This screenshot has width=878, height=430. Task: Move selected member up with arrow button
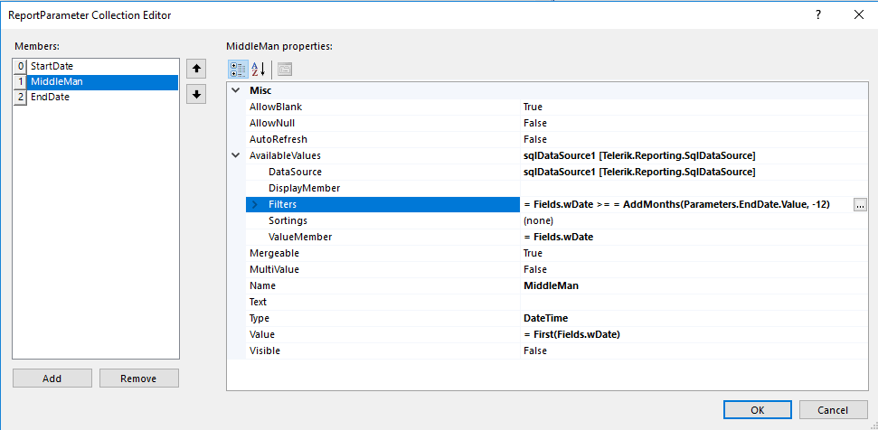point(196,69)
